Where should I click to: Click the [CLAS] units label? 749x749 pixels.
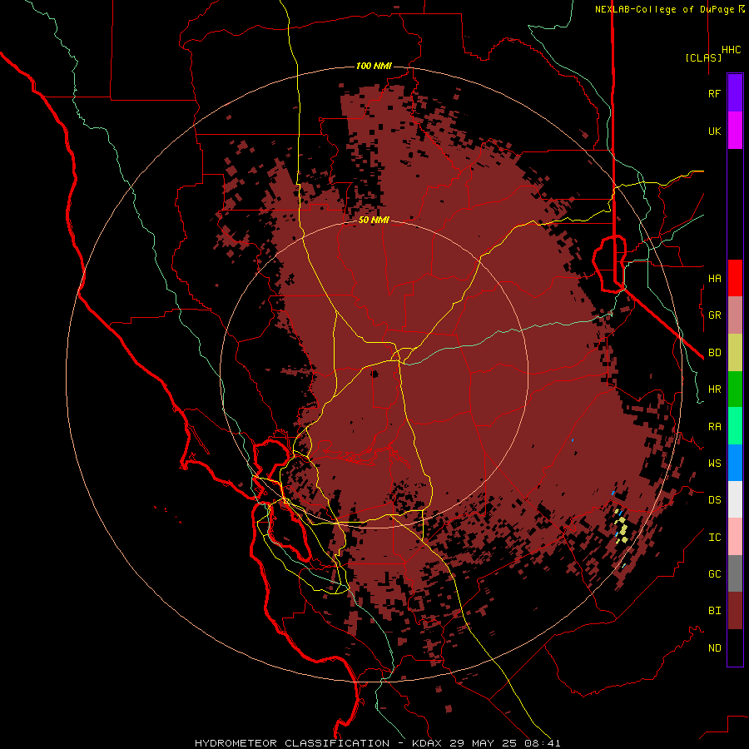click(x=703, y=57)
